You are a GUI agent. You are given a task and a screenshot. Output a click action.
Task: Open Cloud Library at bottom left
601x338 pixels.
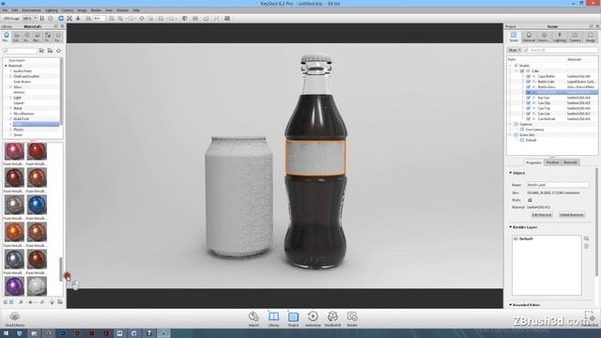(x=15, y=318)
